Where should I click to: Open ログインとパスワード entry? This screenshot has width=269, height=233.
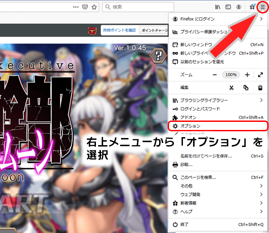[218, 109]
